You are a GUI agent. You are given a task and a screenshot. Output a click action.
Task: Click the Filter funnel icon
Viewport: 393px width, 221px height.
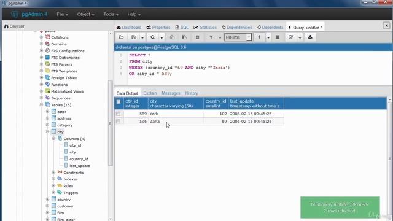tap(211, 37)
